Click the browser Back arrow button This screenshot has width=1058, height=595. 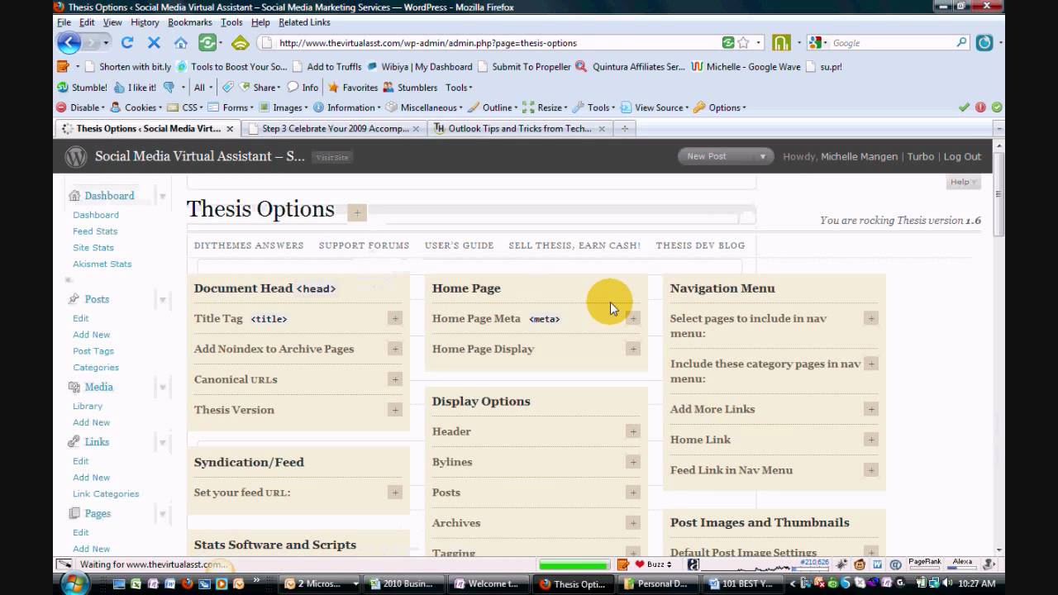69,43
